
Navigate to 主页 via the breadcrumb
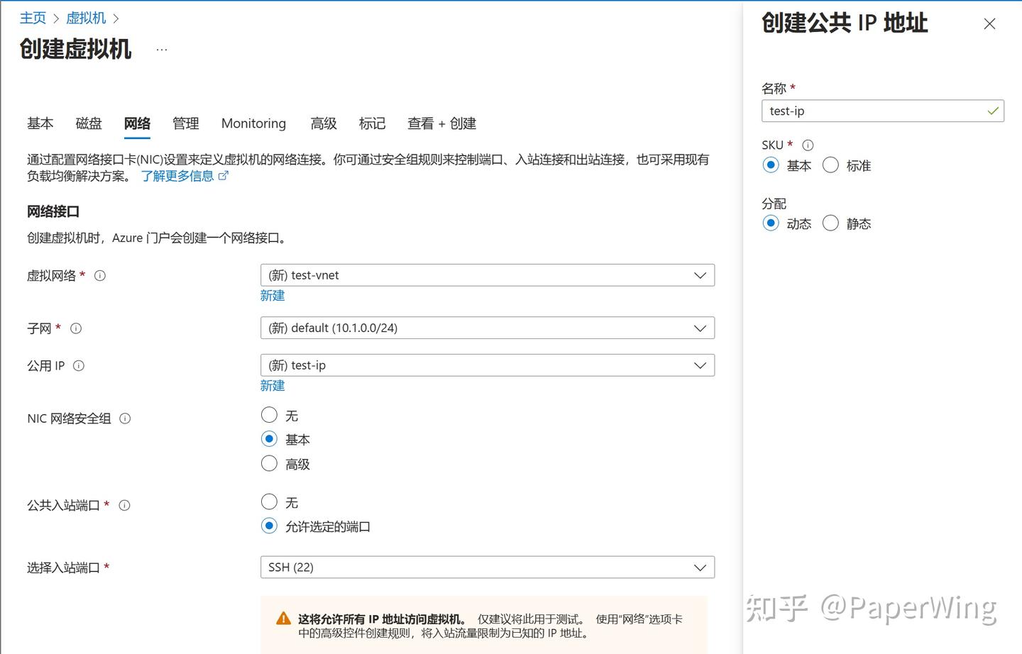33,18
